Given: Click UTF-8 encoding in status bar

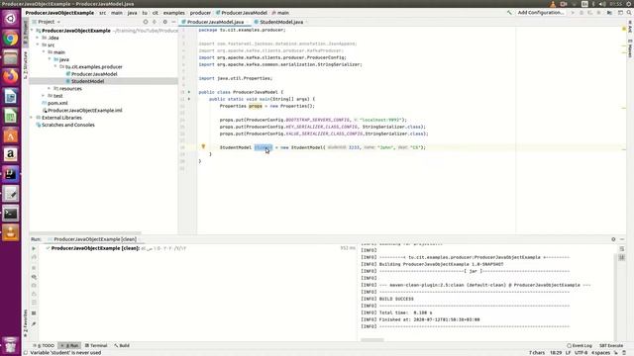Looking at the screenshot, I should click(581, 353).
